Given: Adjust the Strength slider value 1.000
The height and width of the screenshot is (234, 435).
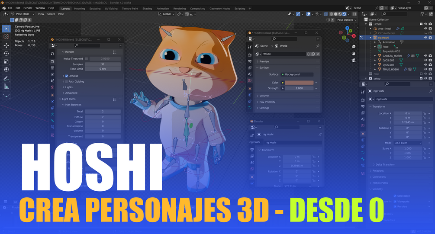Looking at the screenshot, I should (299, 88).
